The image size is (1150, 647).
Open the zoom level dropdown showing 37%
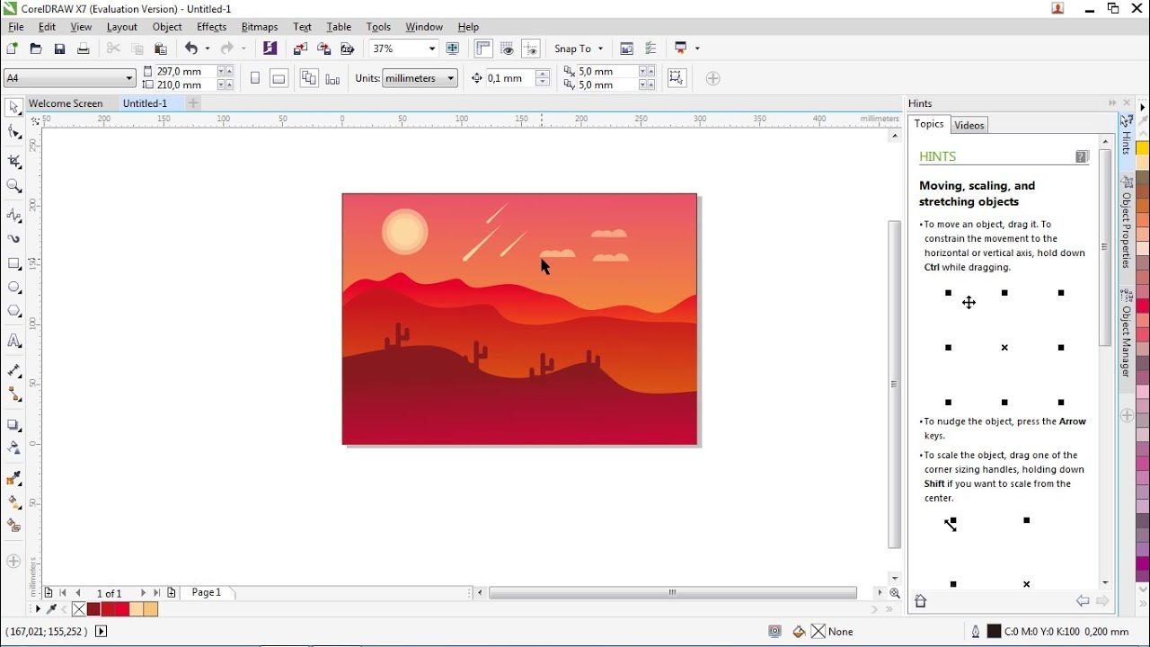[x=431, y=49]
